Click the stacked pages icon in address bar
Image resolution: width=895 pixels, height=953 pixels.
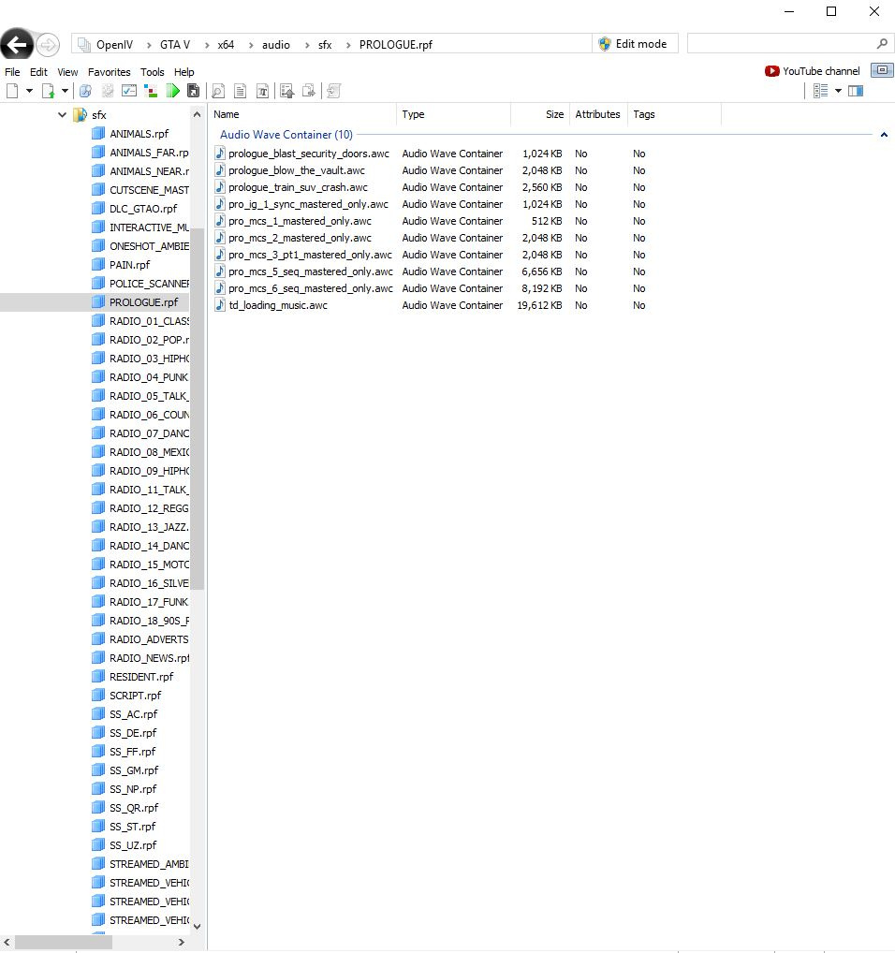coord(84,44)
